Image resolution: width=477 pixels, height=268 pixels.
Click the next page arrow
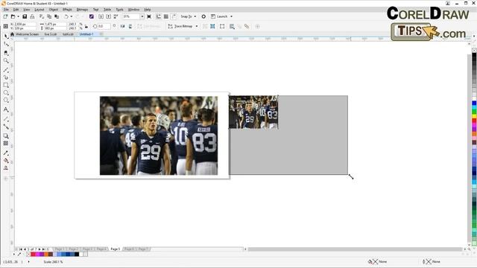[40, 249]
